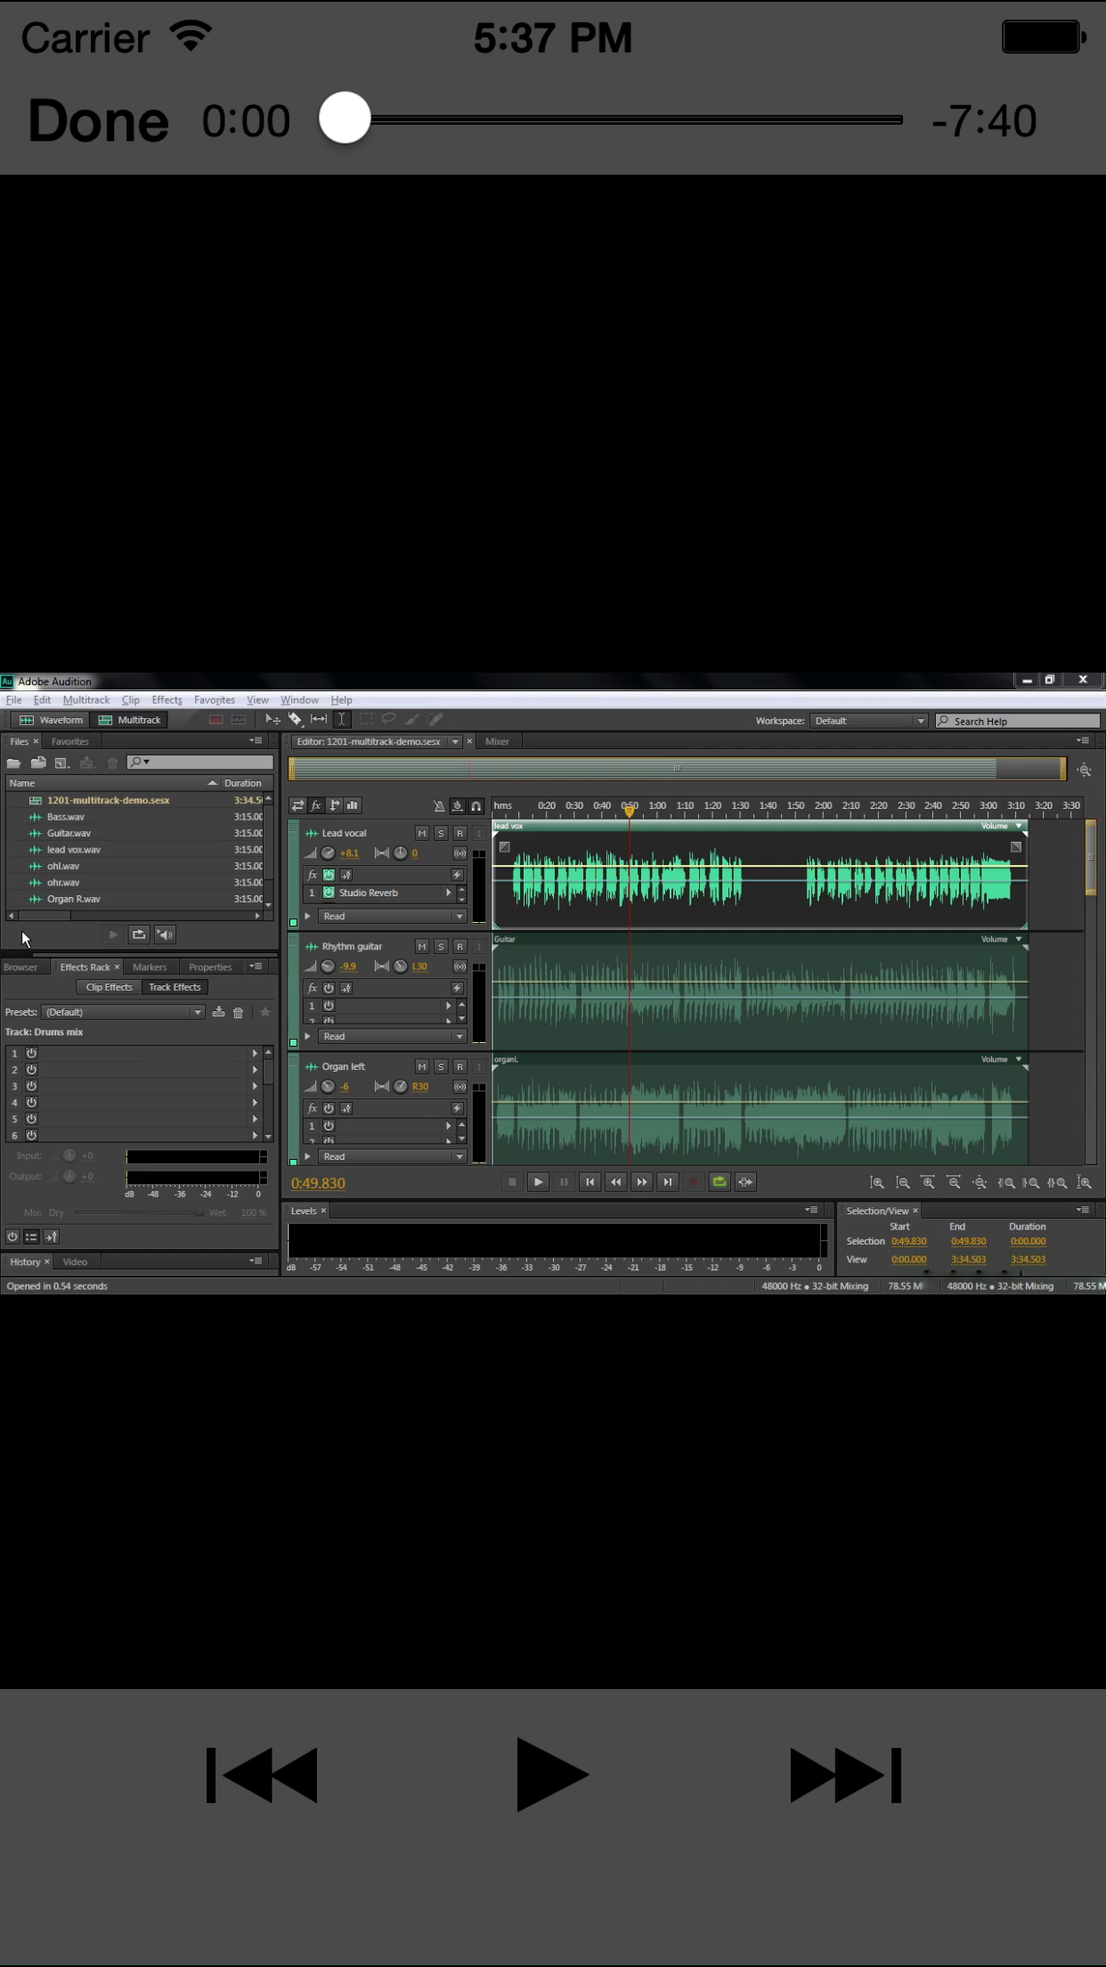Switch to the Mixer tab
1106x1967 pixels.
click(x=497, y=741)
